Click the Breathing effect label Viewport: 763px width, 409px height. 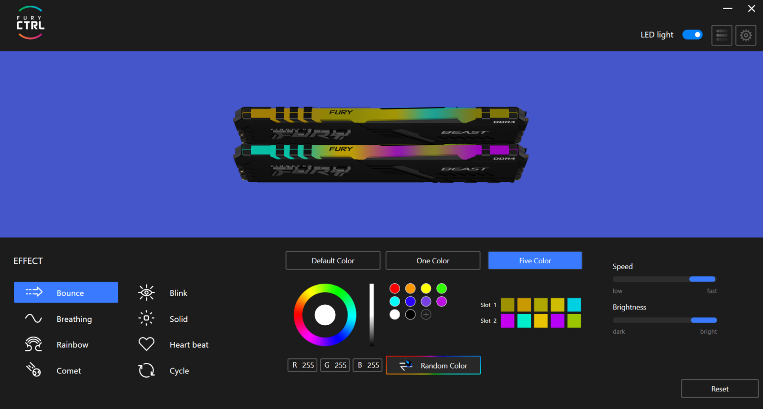(74, 319)
